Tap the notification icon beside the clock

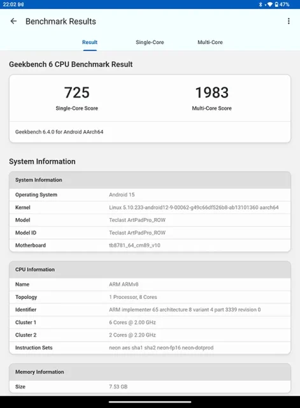point(21,4)
